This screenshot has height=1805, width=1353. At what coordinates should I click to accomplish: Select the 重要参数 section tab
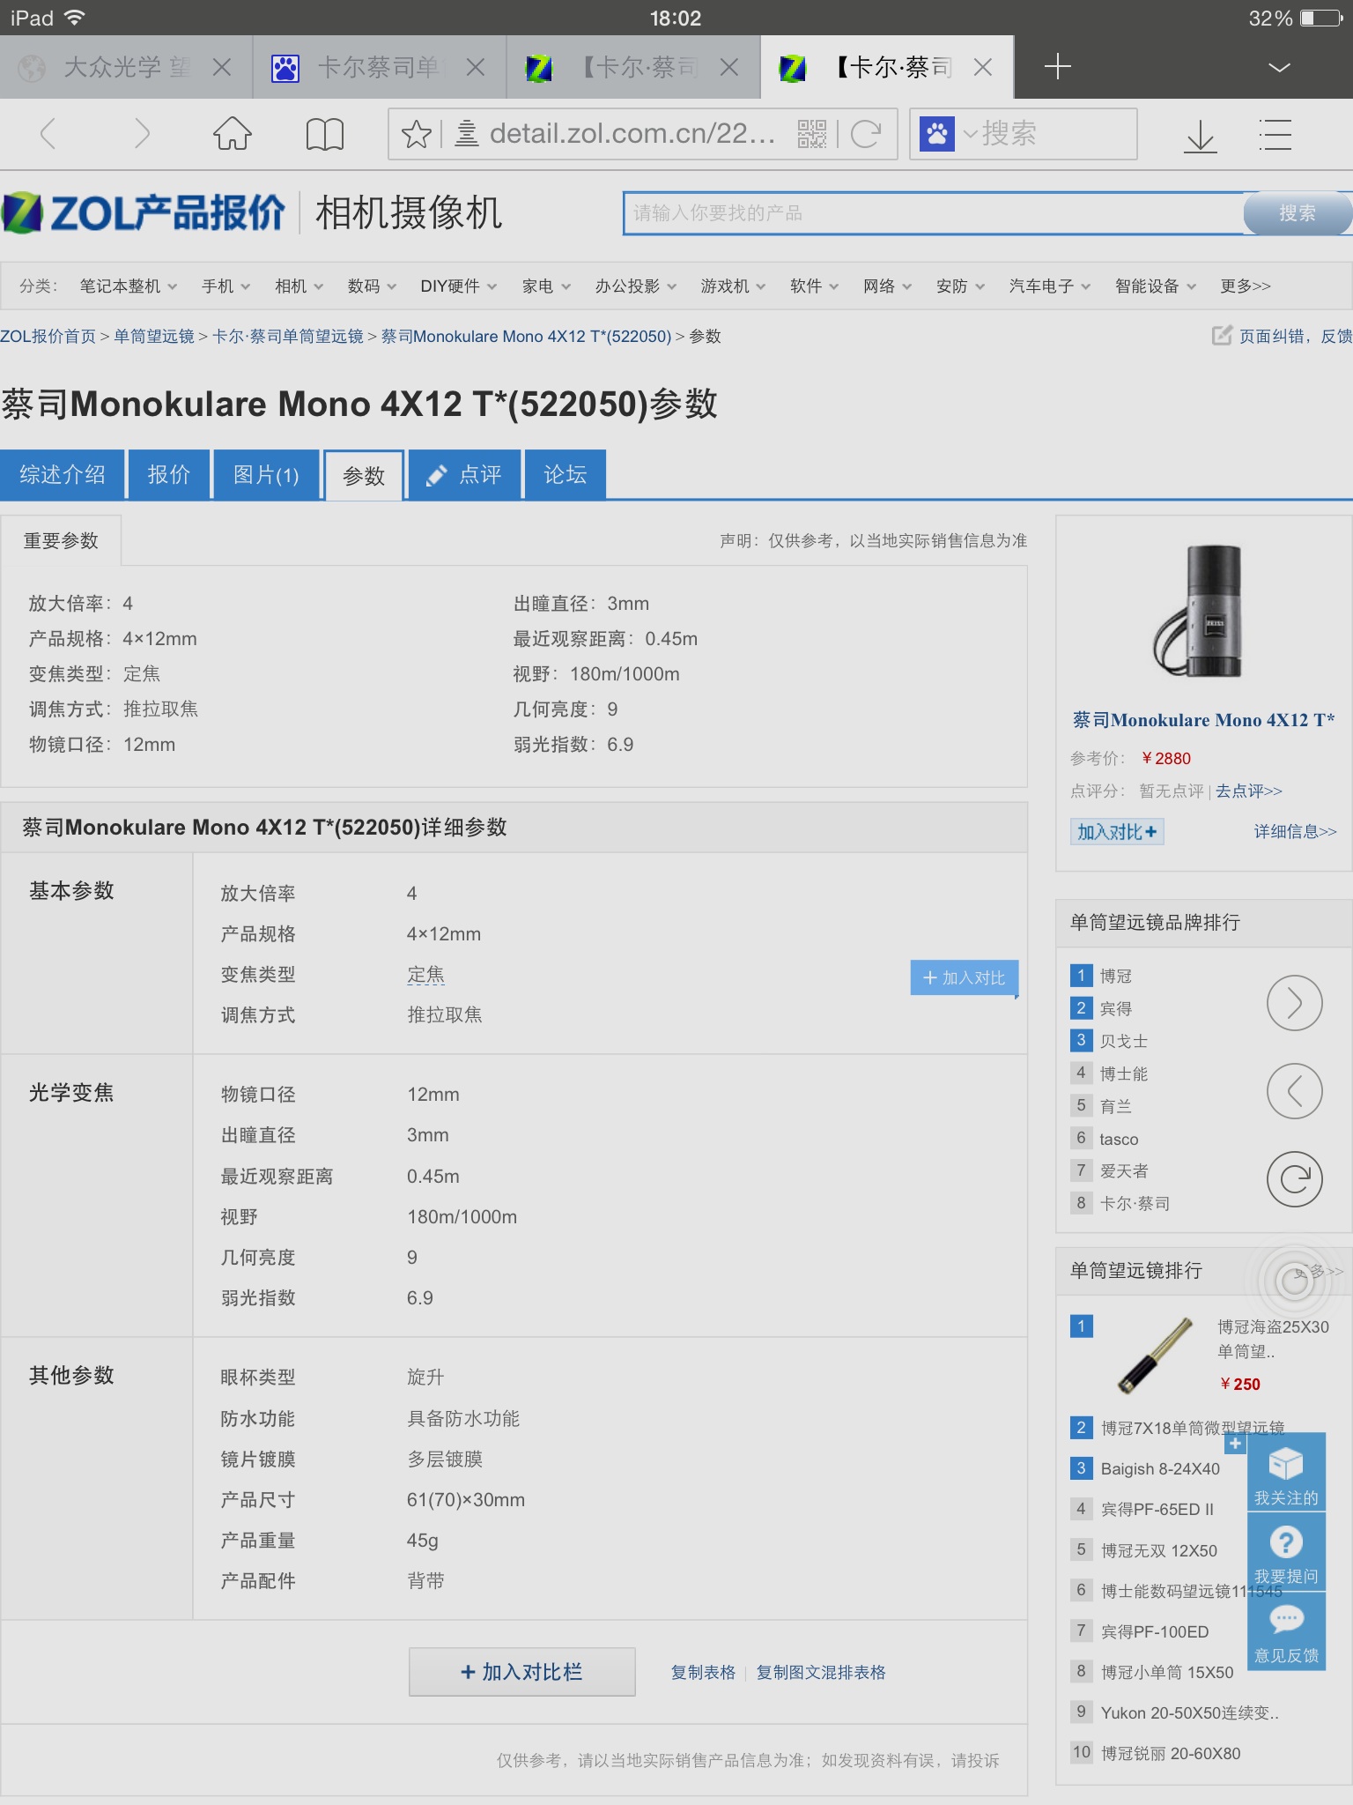61,541
